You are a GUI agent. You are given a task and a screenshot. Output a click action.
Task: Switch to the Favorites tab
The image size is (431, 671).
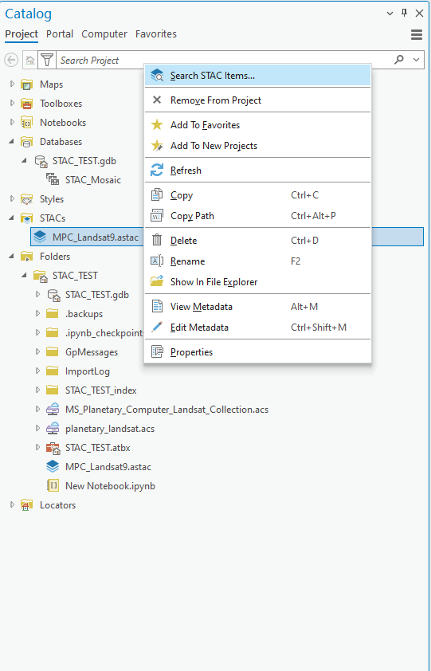pos(156,33)
